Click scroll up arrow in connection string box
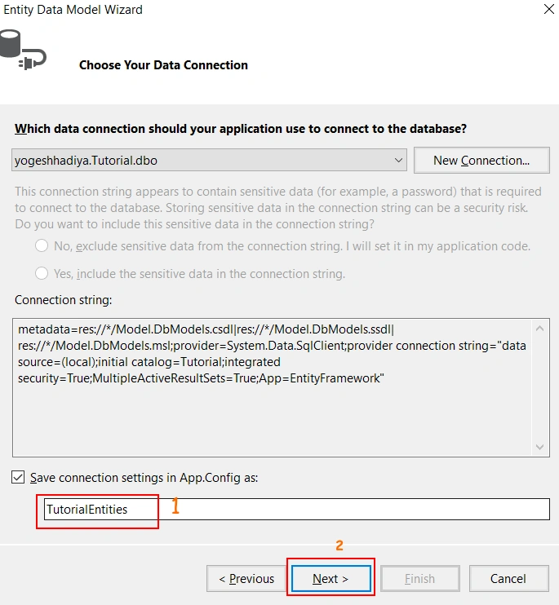This screenshot has width=559, height=605. (x=539, y=329)
